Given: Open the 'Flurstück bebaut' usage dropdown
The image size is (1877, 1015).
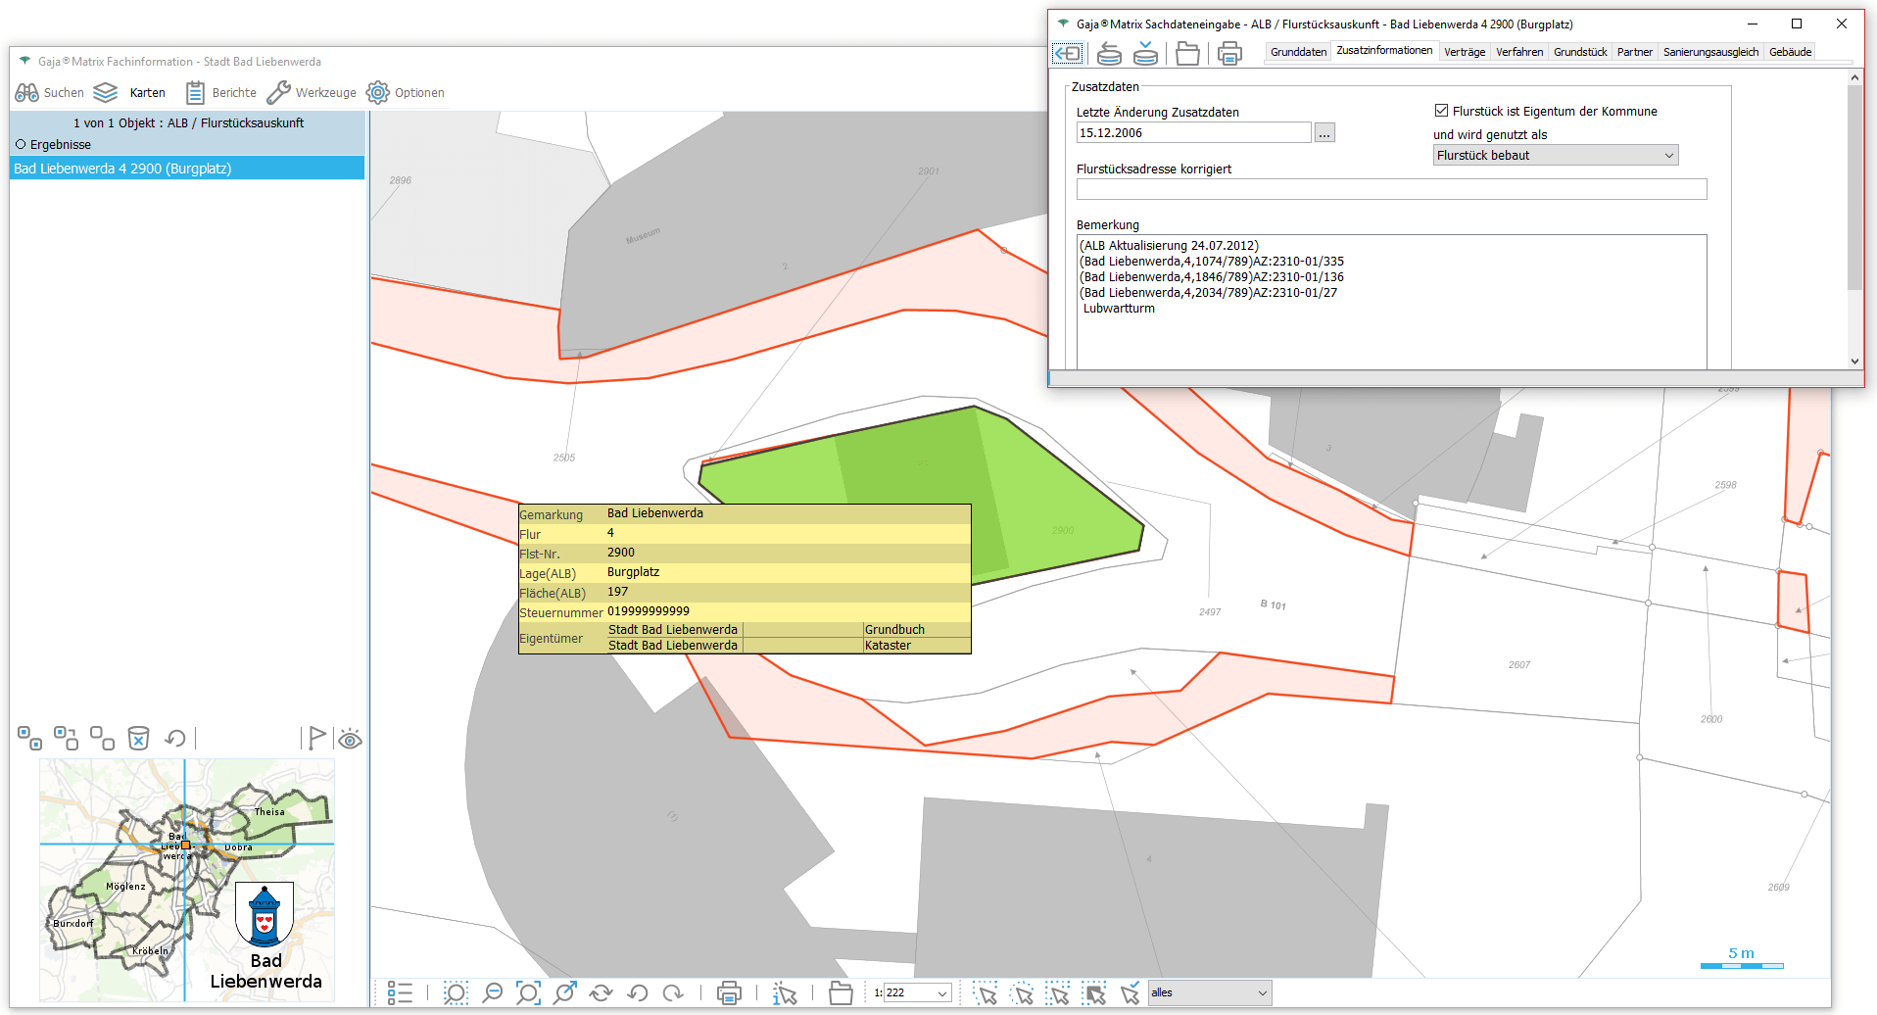Looking at the screenshot, I should 1555,155.
